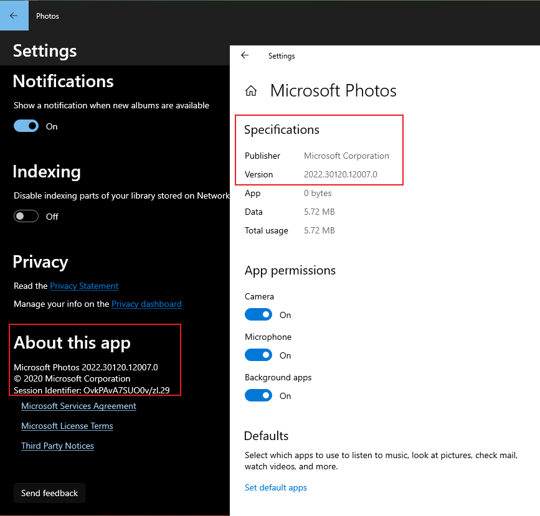Click the Settings breadcrumb label

coord(282,56)
